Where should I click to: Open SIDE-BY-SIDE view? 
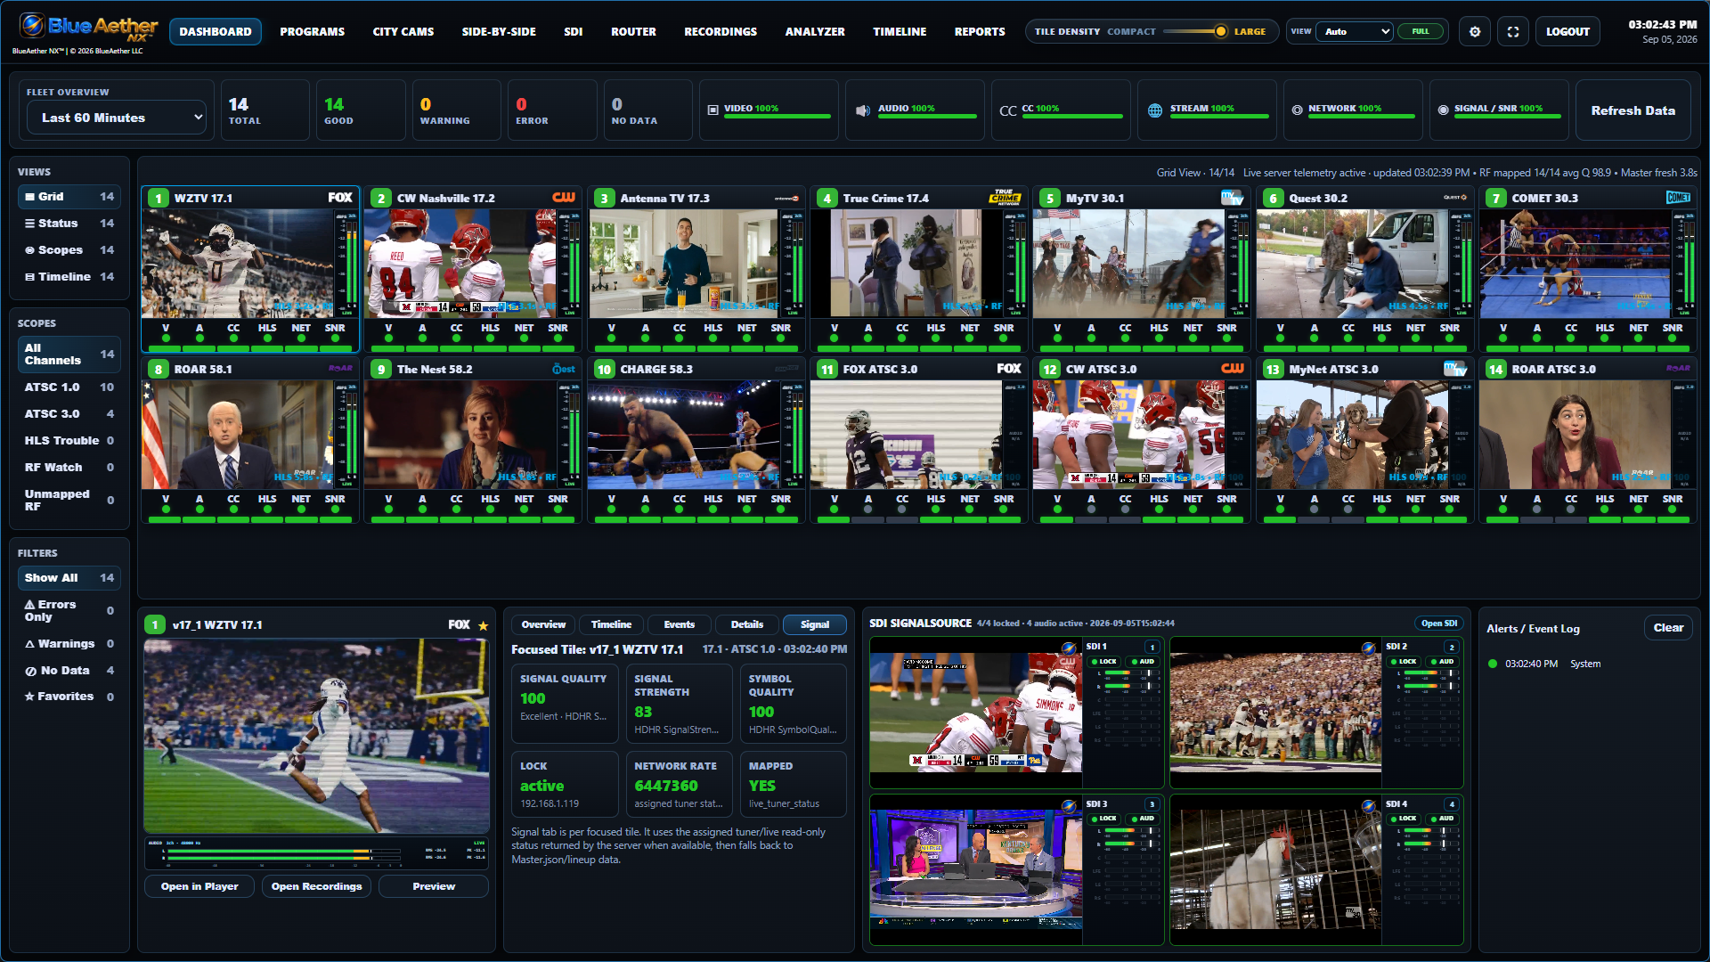click(499, 32)
